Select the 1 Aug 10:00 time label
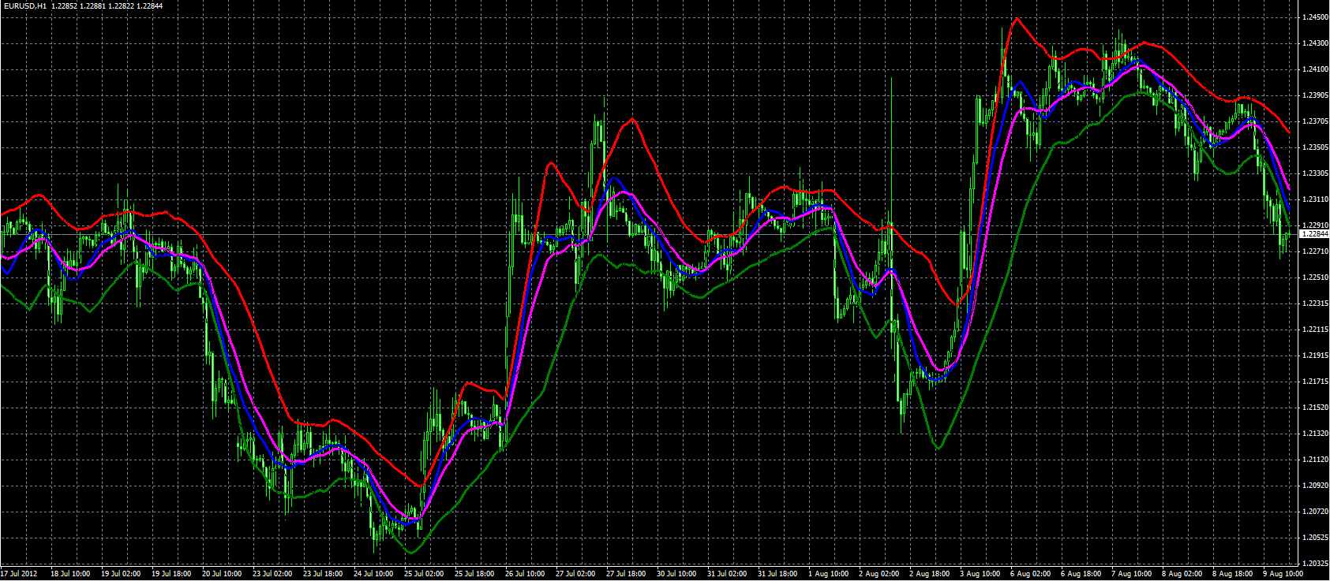The height and width of the screenshot is (581, 1330). tap(828, 574)
